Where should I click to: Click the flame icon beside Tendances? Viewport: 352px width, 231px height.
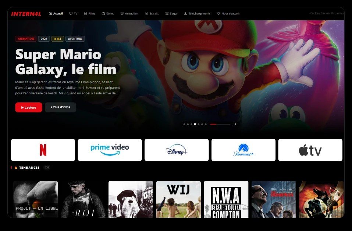[16, 168]
